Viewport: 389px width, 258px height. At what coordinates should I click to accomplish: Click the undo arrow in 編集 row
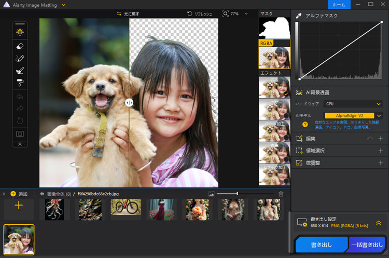pos(370,138)
